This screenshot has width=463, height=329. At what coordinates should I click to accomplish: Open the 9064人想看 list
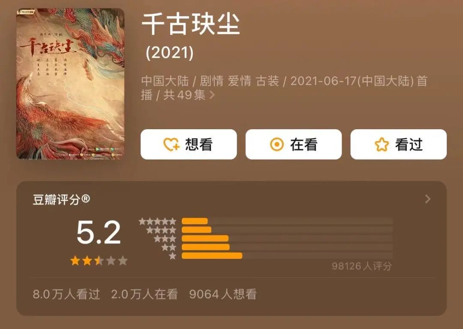coord(222,294)
